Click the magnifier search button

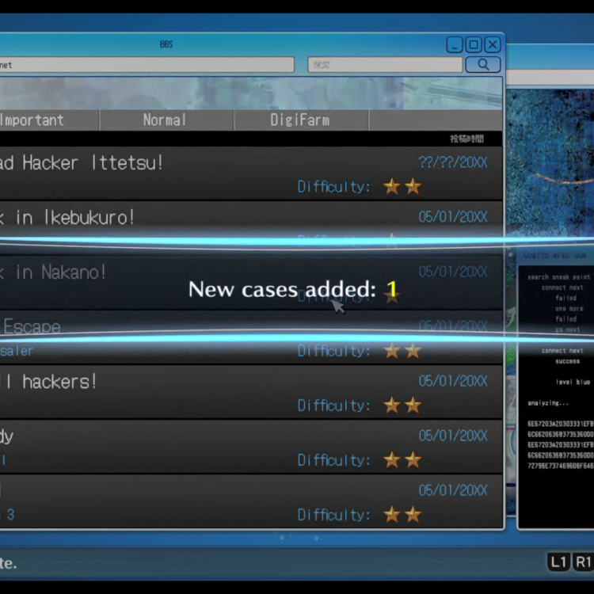point(482,65)
